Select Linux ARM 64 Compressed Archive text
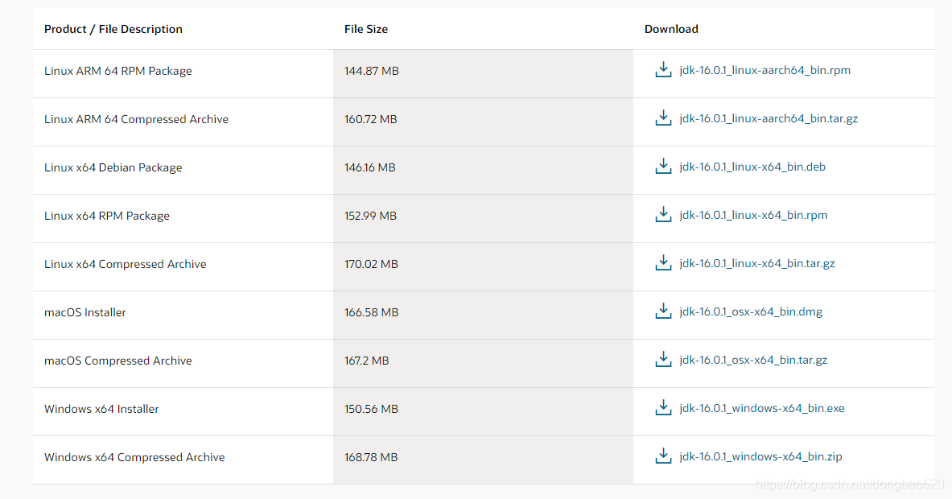Screen dimensions: 952x499 click(x=136, y=119)
